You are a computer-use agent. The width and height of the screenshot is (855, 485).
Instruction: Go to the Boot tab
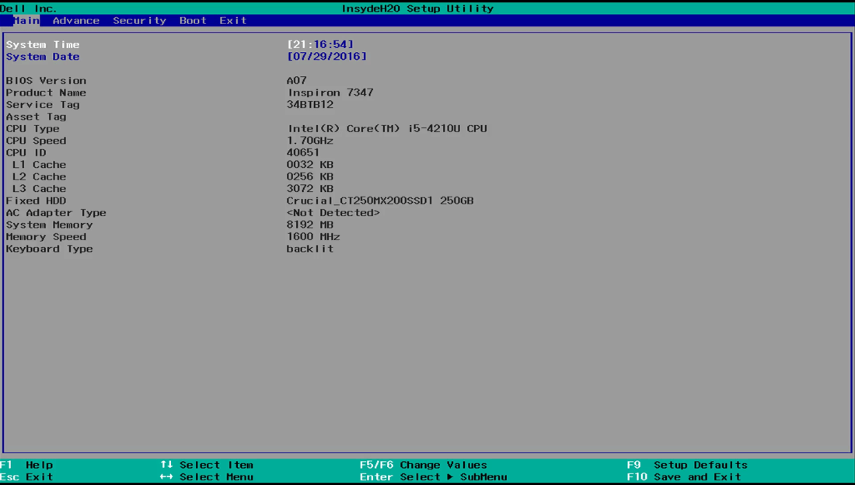pos(193,21)
